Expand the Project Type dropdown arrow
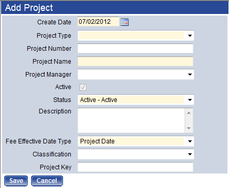 pos(190,36)
